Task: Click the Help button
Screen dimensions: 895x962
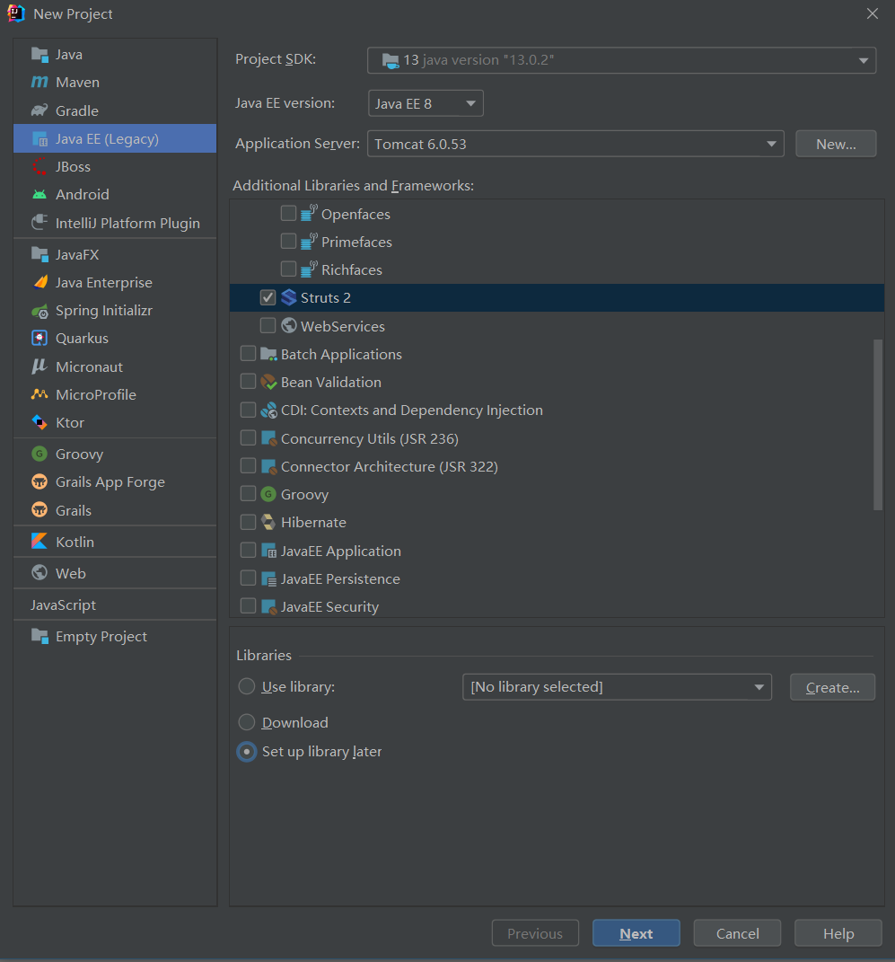Action: coord(838,933)
